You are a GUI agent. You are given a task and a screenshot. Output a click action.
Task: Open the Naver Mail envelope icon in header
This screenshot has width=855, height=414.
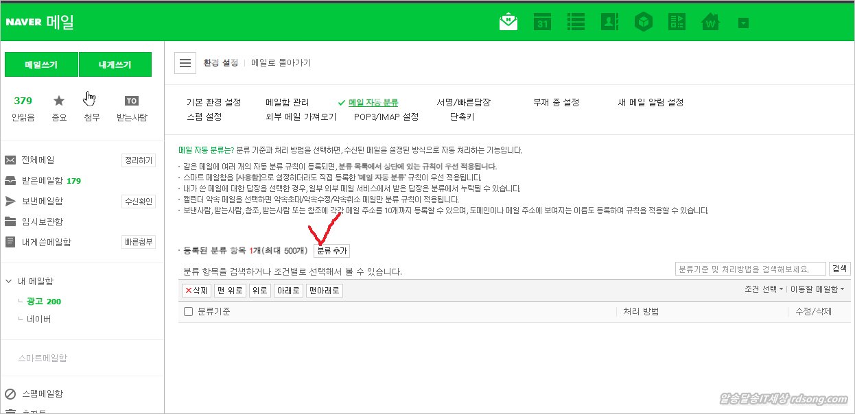coord(508,22)
